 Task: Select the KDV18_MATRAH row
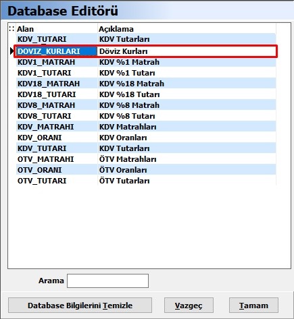coord(146,84)
